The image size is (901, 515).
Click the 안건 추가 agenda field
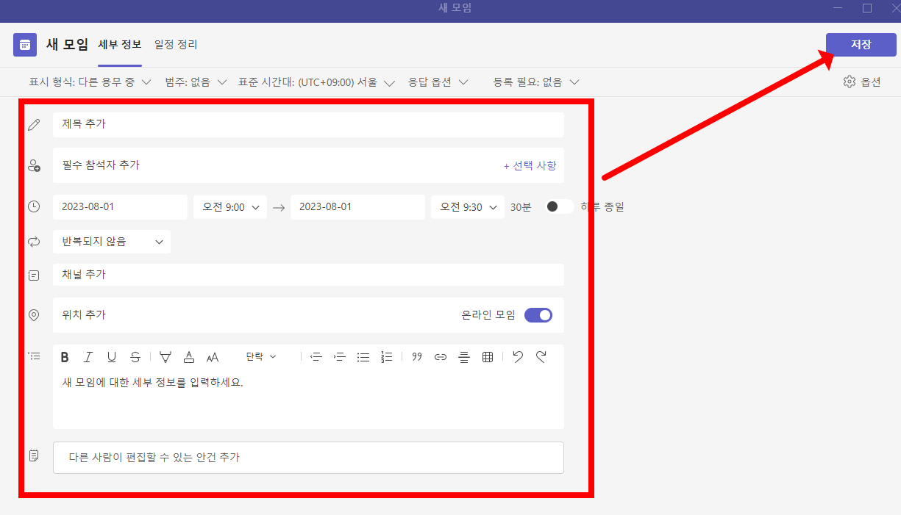click(308, 458)
